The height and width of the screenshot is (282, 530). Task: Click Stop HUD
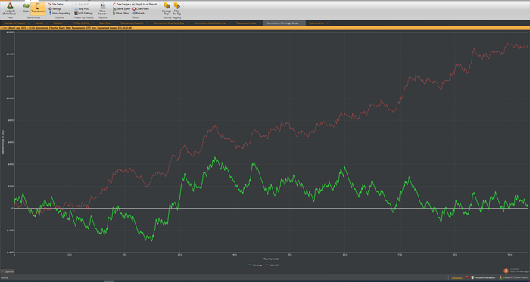coord(82,8)
